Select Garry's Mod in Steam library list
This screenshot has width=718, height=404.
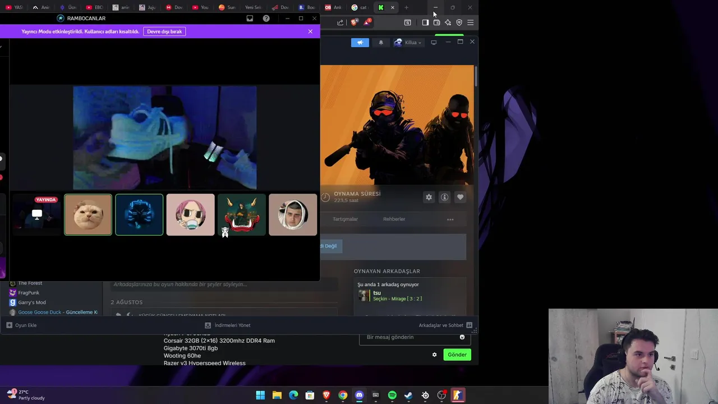31,302
